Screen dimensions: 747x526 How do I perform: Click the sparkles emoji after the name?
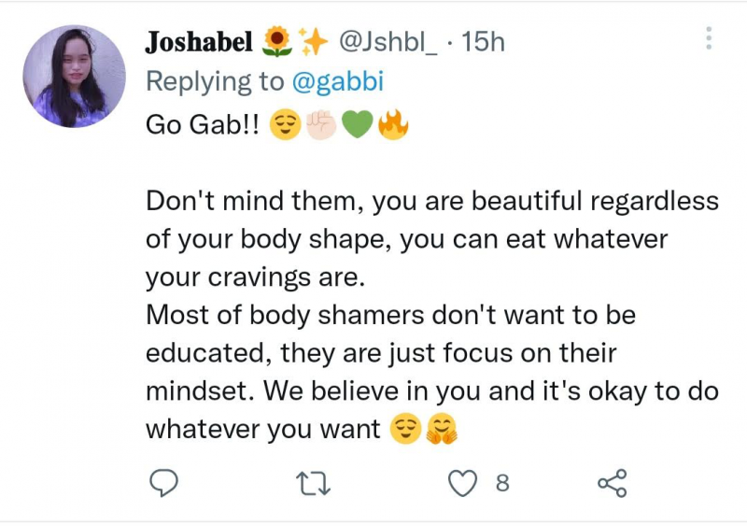pyautogui.click(x=312, y=42)
